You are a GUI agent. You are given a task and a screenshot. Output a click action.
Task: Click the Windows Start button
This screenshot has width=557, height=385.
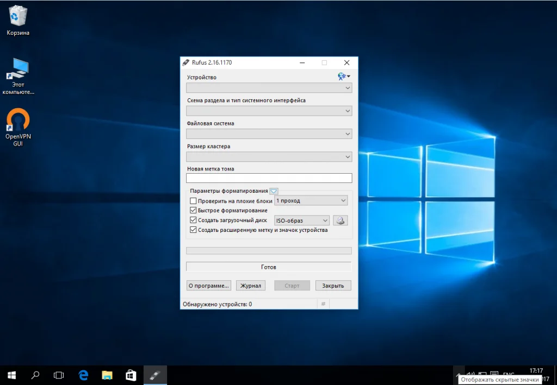coord(11,375)
